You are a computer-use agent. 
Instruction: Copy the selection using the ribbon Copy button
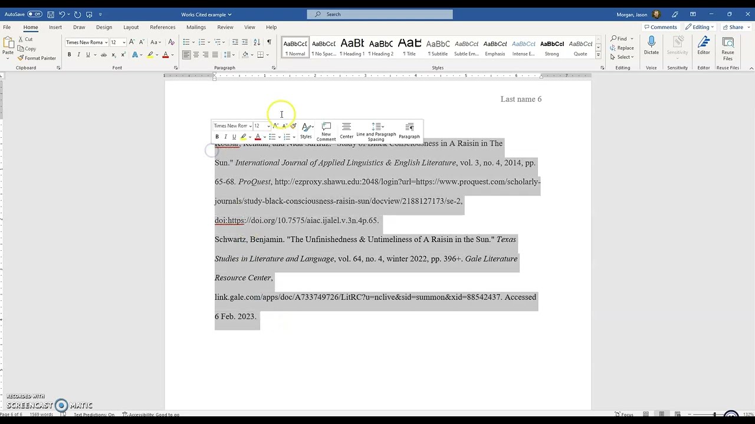27,49
